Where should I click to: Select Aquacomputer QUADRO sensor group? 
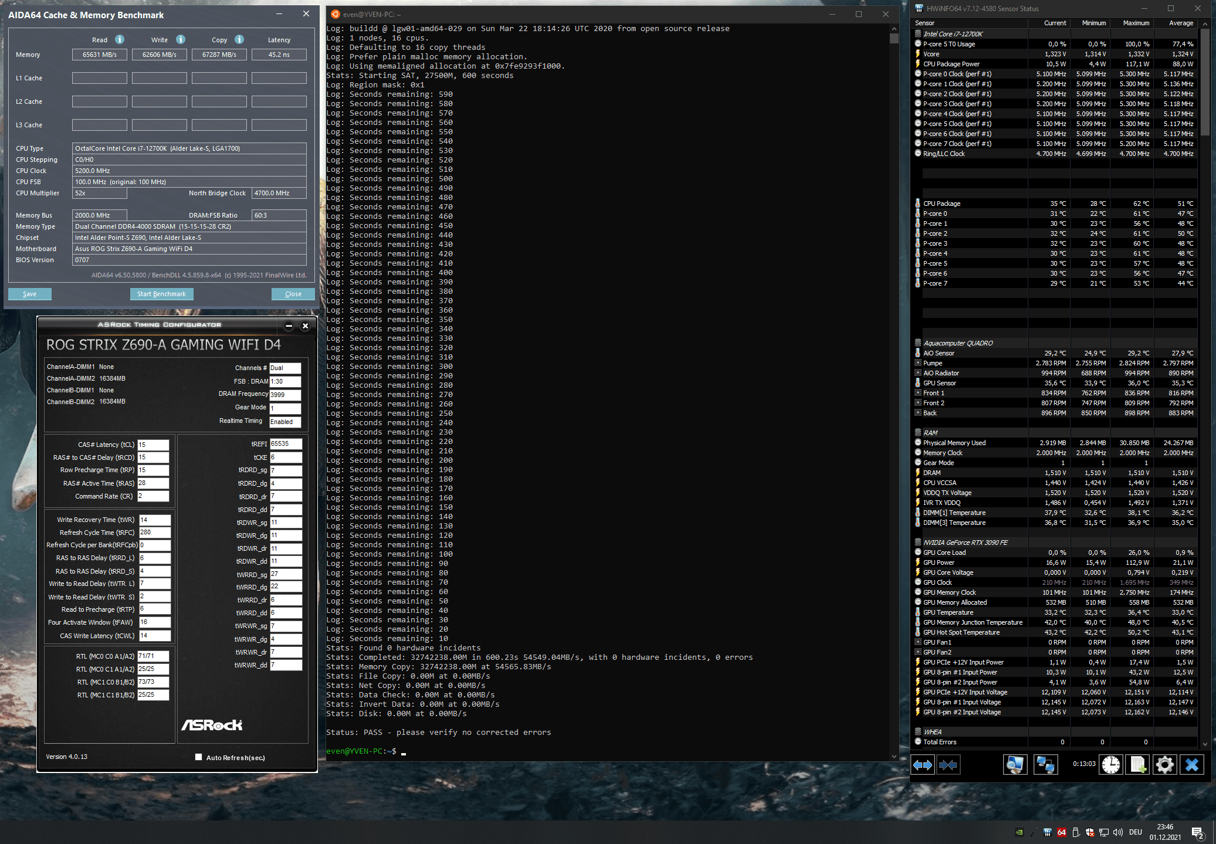coord(958,343)
